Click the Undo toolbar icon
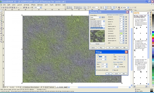 (17, 7)
